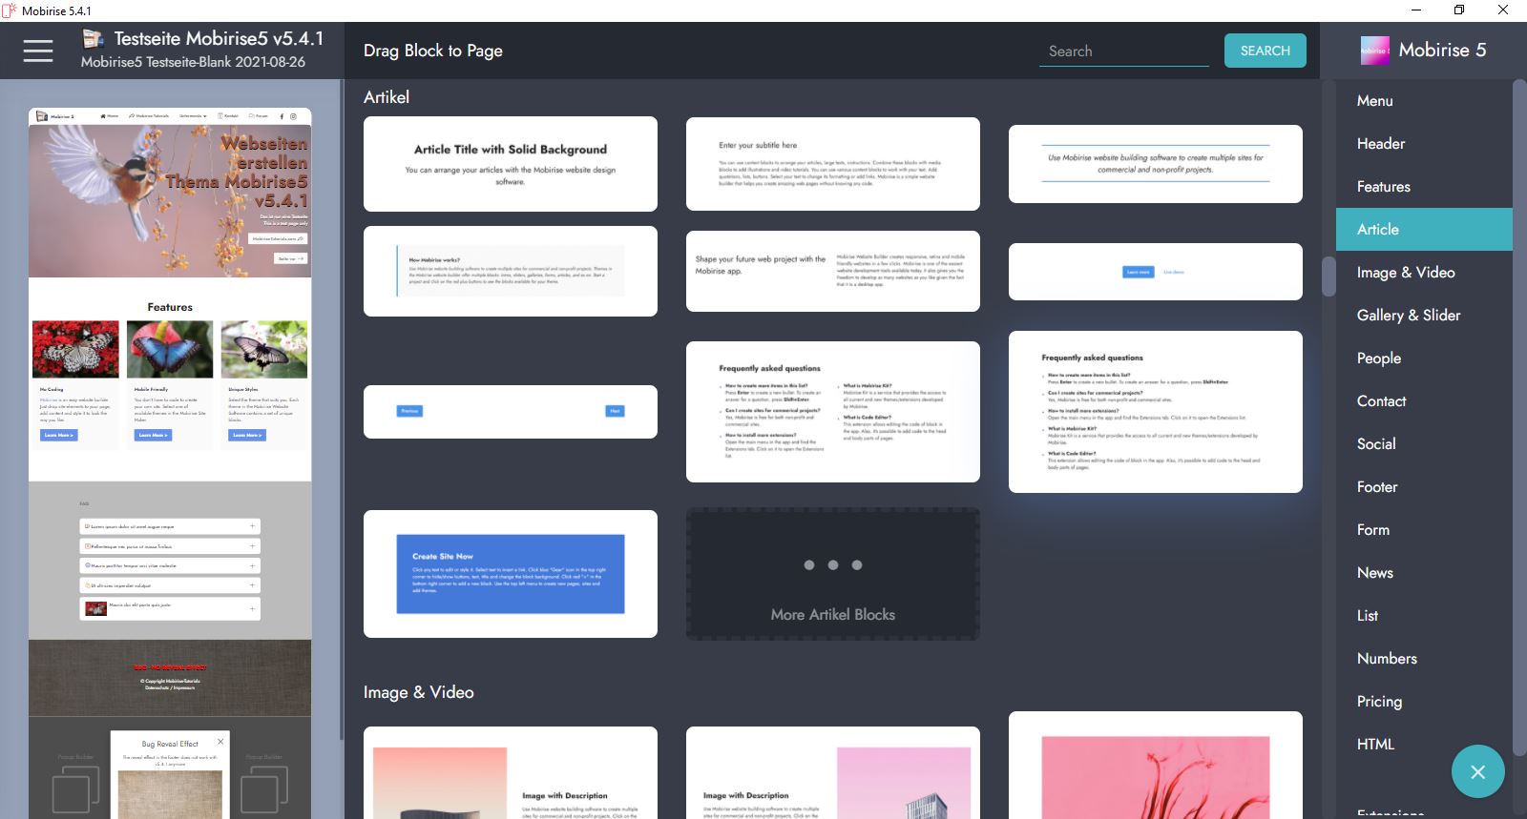Pick the 'How Mobirise works?' block thumbnail

tap(511, 271)
